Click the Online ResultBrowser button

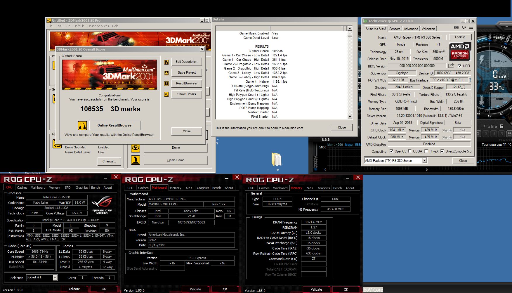(115, 126)
